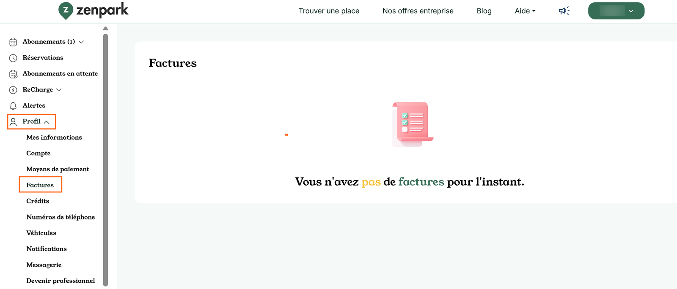
Task: Click the Alertes bell icon
Action: pyautogui.click(x=13, y=106)
